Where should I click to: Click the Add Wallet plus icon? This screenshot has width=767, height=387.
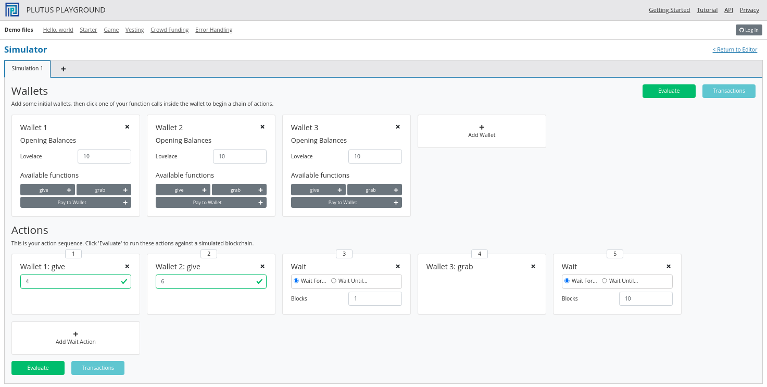coord(482,127)
